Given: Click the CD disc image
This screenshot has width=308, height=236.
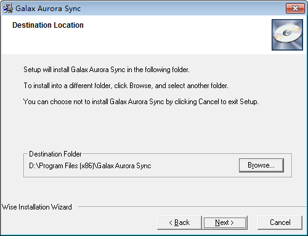Looking at the screenshot, I should point(287,35).
